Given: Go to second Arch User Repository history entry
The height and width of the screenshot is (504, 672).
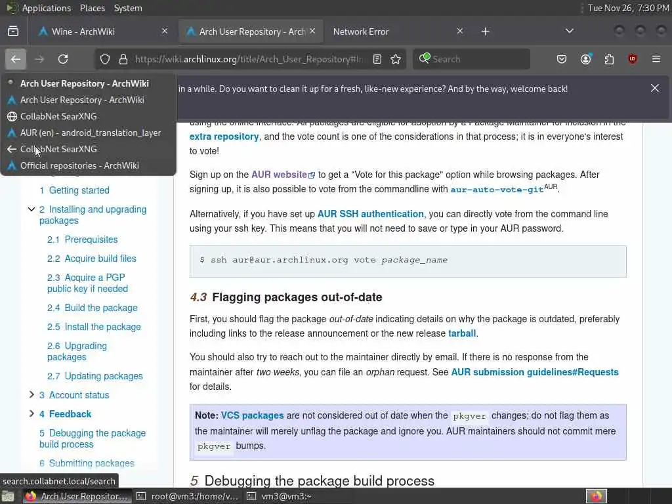Looking at the screenshot, I should pos(89,100).
